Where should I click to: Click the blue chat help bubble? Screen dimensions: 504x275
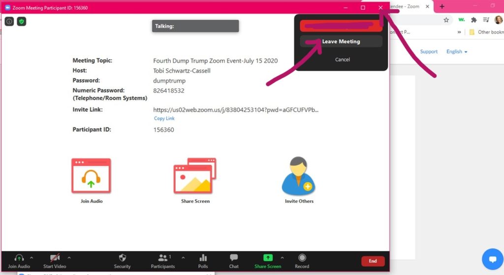(492, 259)
